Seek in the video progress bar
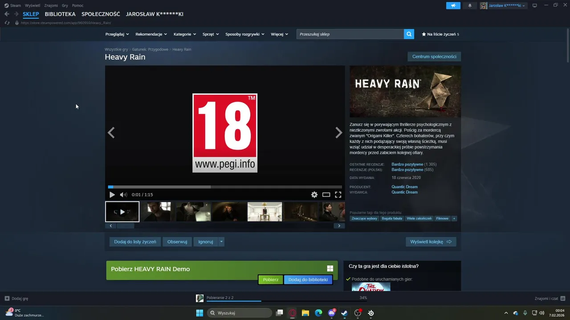Screen dimensions: 570x320 225,187
